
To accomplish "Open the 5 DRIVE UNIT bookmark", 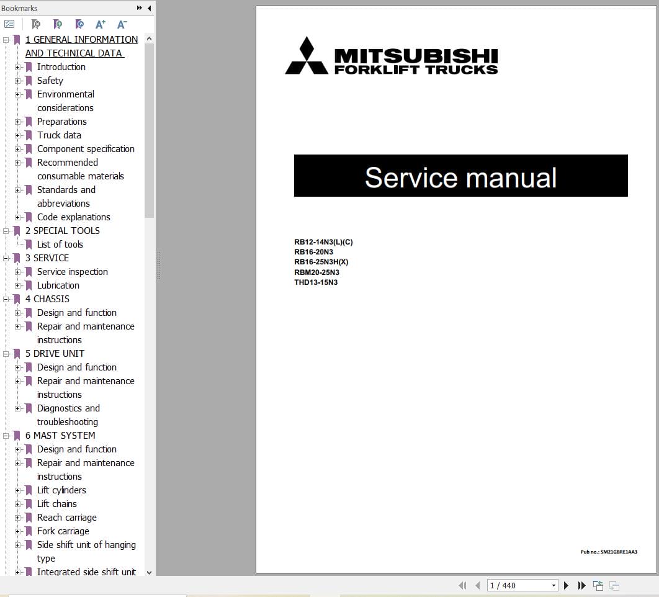I will click(55, 354).
